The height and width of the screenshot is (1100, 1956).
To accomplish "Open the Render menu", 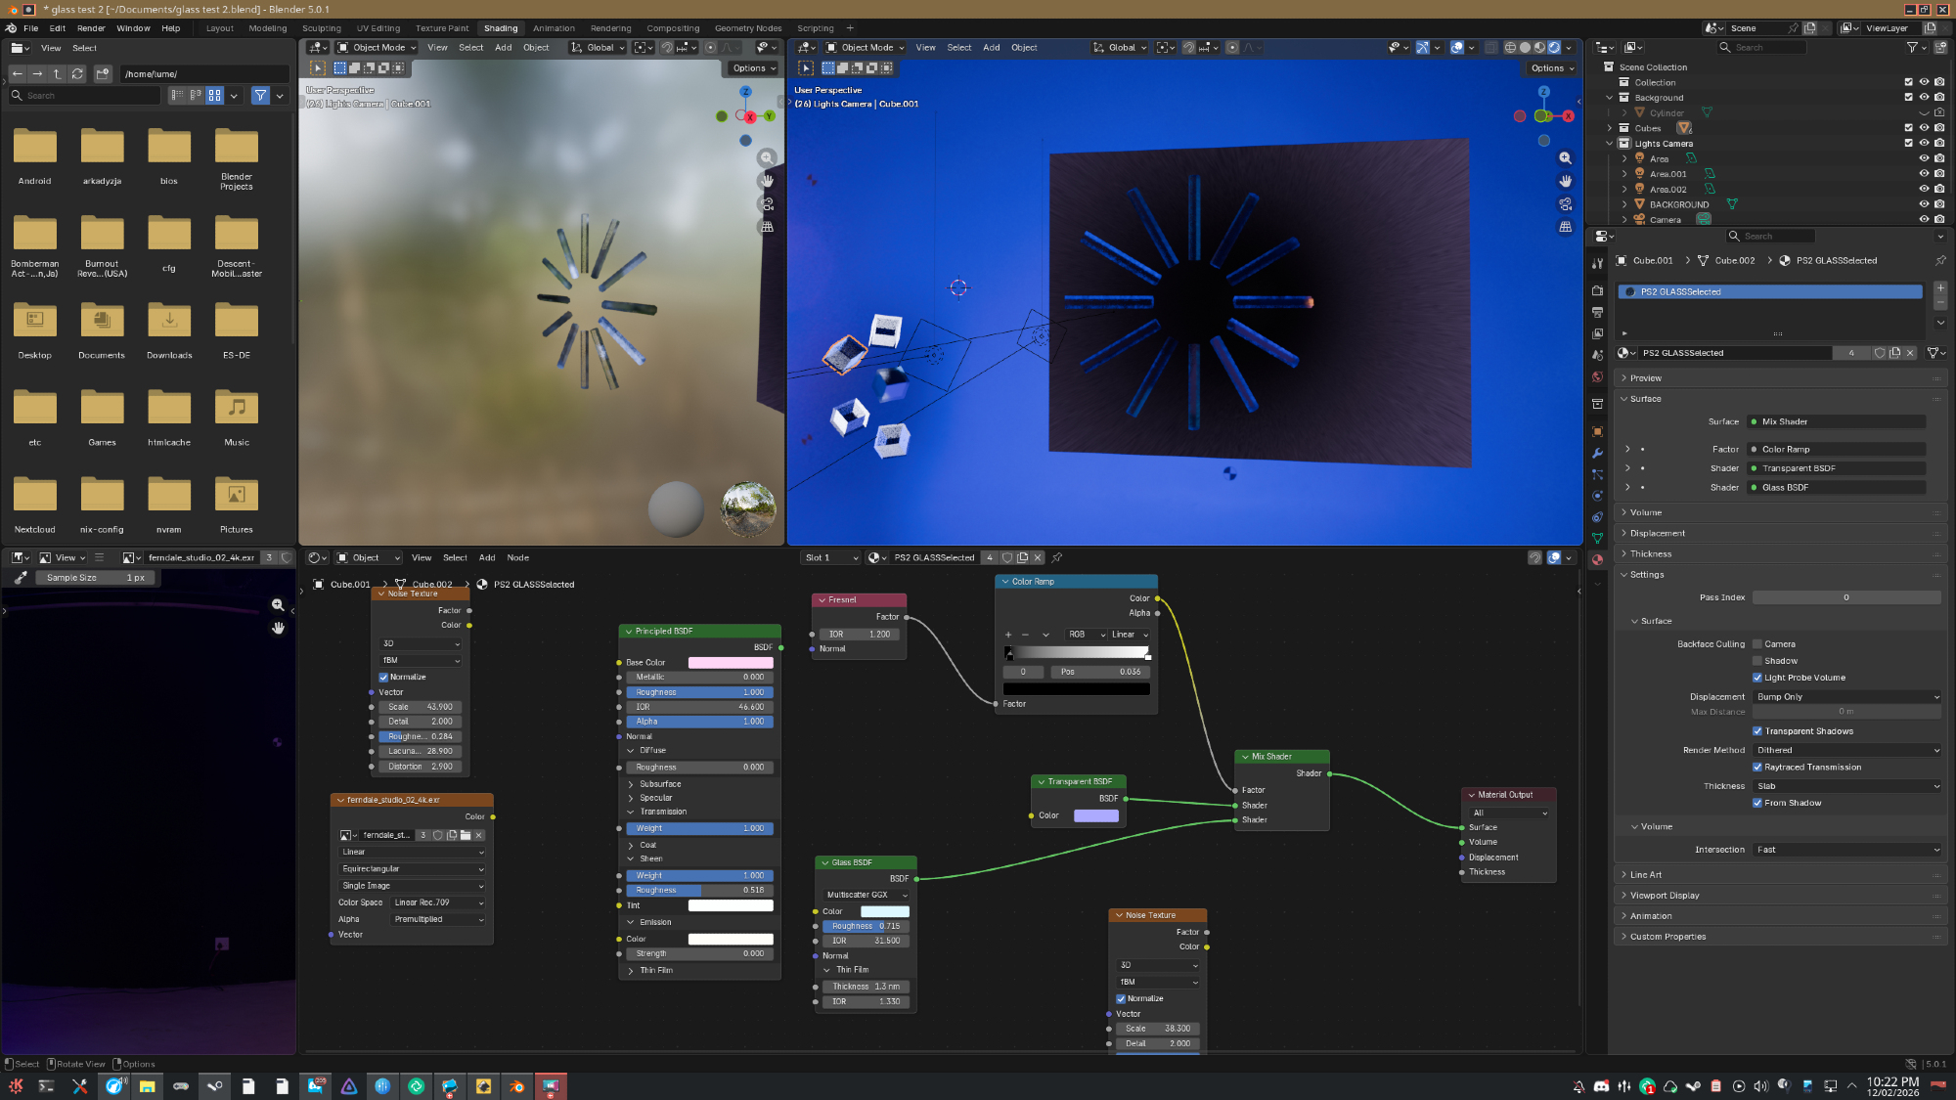I will [x=91, y=28].
